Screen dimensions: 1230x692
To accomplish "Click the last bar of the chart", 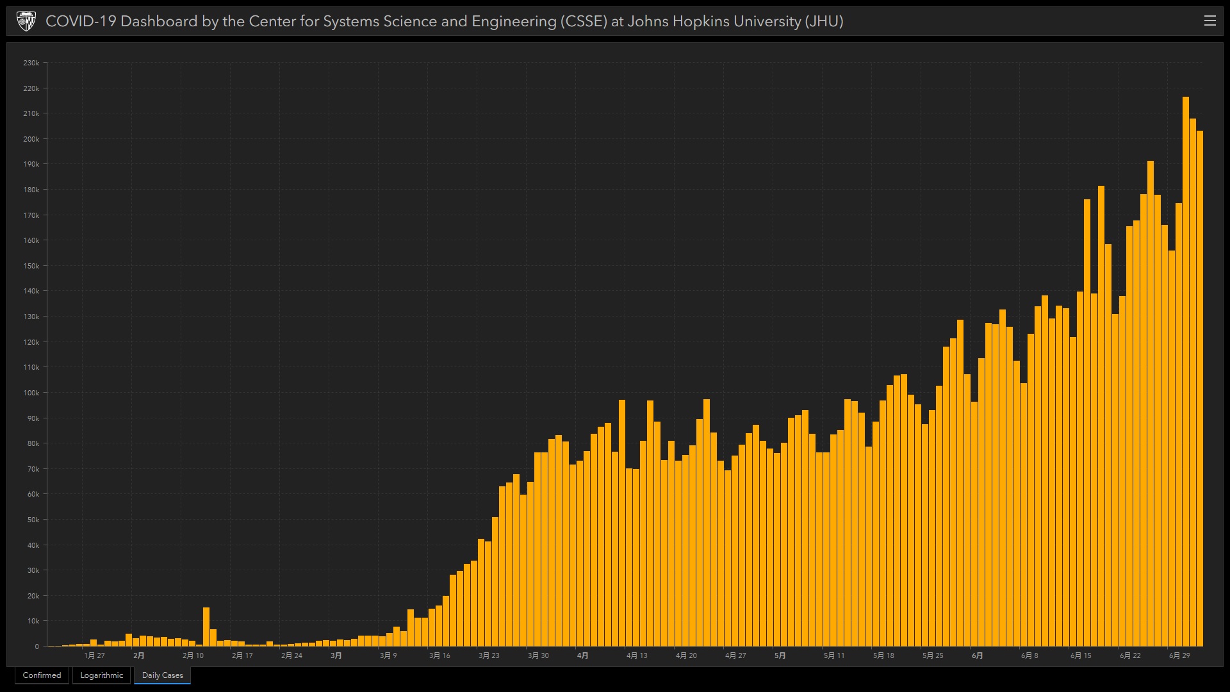I will 1200,389.
